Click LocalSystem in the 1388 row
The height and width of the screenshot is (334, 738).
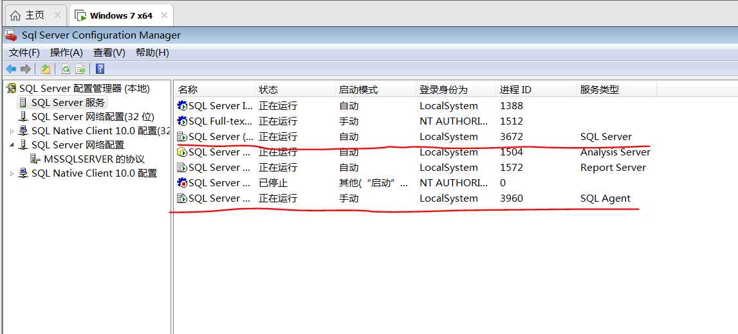pos(448,106)
